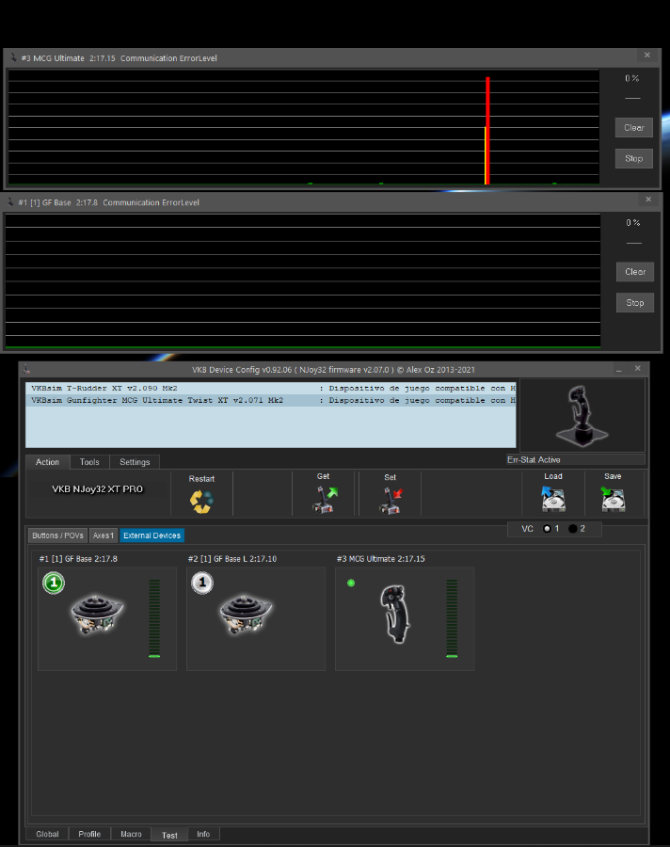Select VKBsim T-Rudder XT device row
The image size is (670, 847).
[271, 389]
